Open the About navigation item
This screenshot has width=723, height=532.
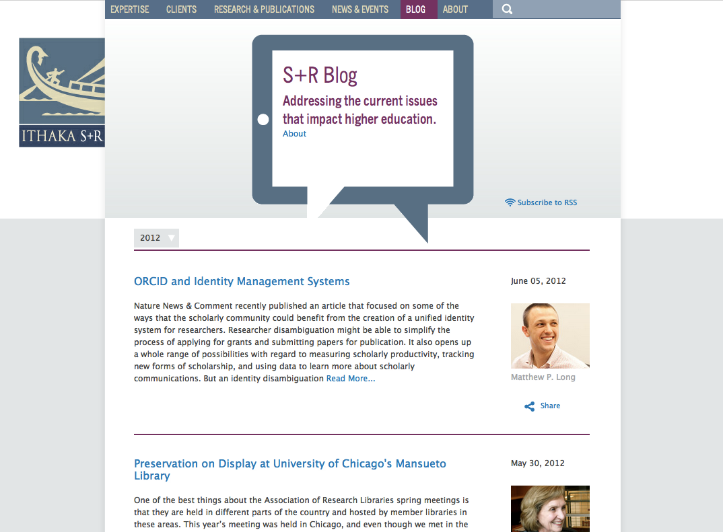(x=455, y=9)
